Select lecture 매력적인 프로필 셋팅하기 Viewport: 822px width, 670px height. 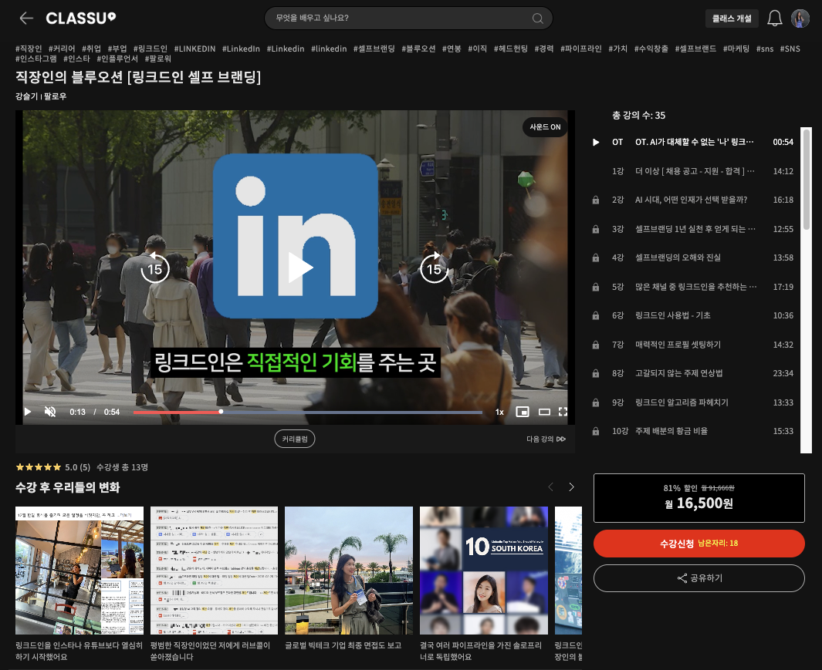[678, 344]
